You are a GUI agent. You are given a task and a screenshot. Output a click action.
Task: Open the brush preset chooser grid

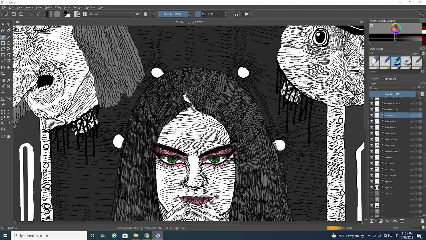coord(85,14)
